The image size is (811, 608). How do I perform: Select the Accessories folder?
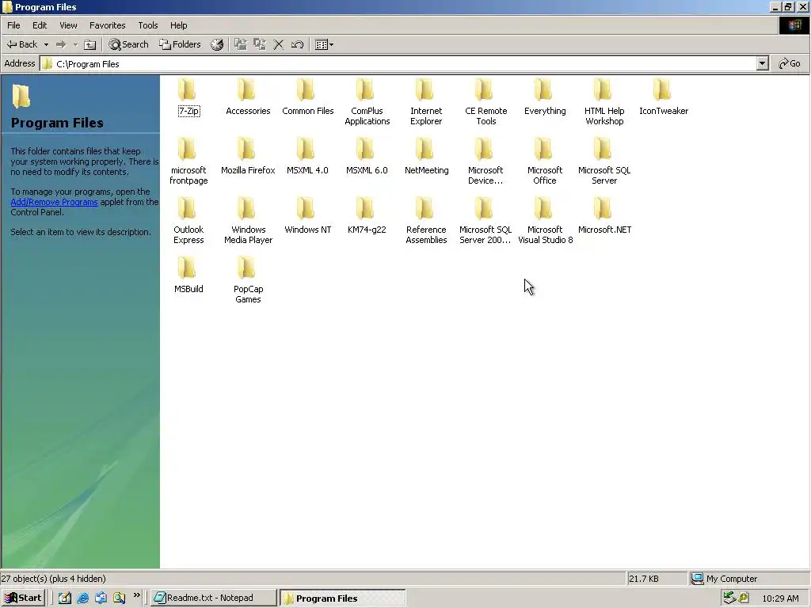[247, 96]
